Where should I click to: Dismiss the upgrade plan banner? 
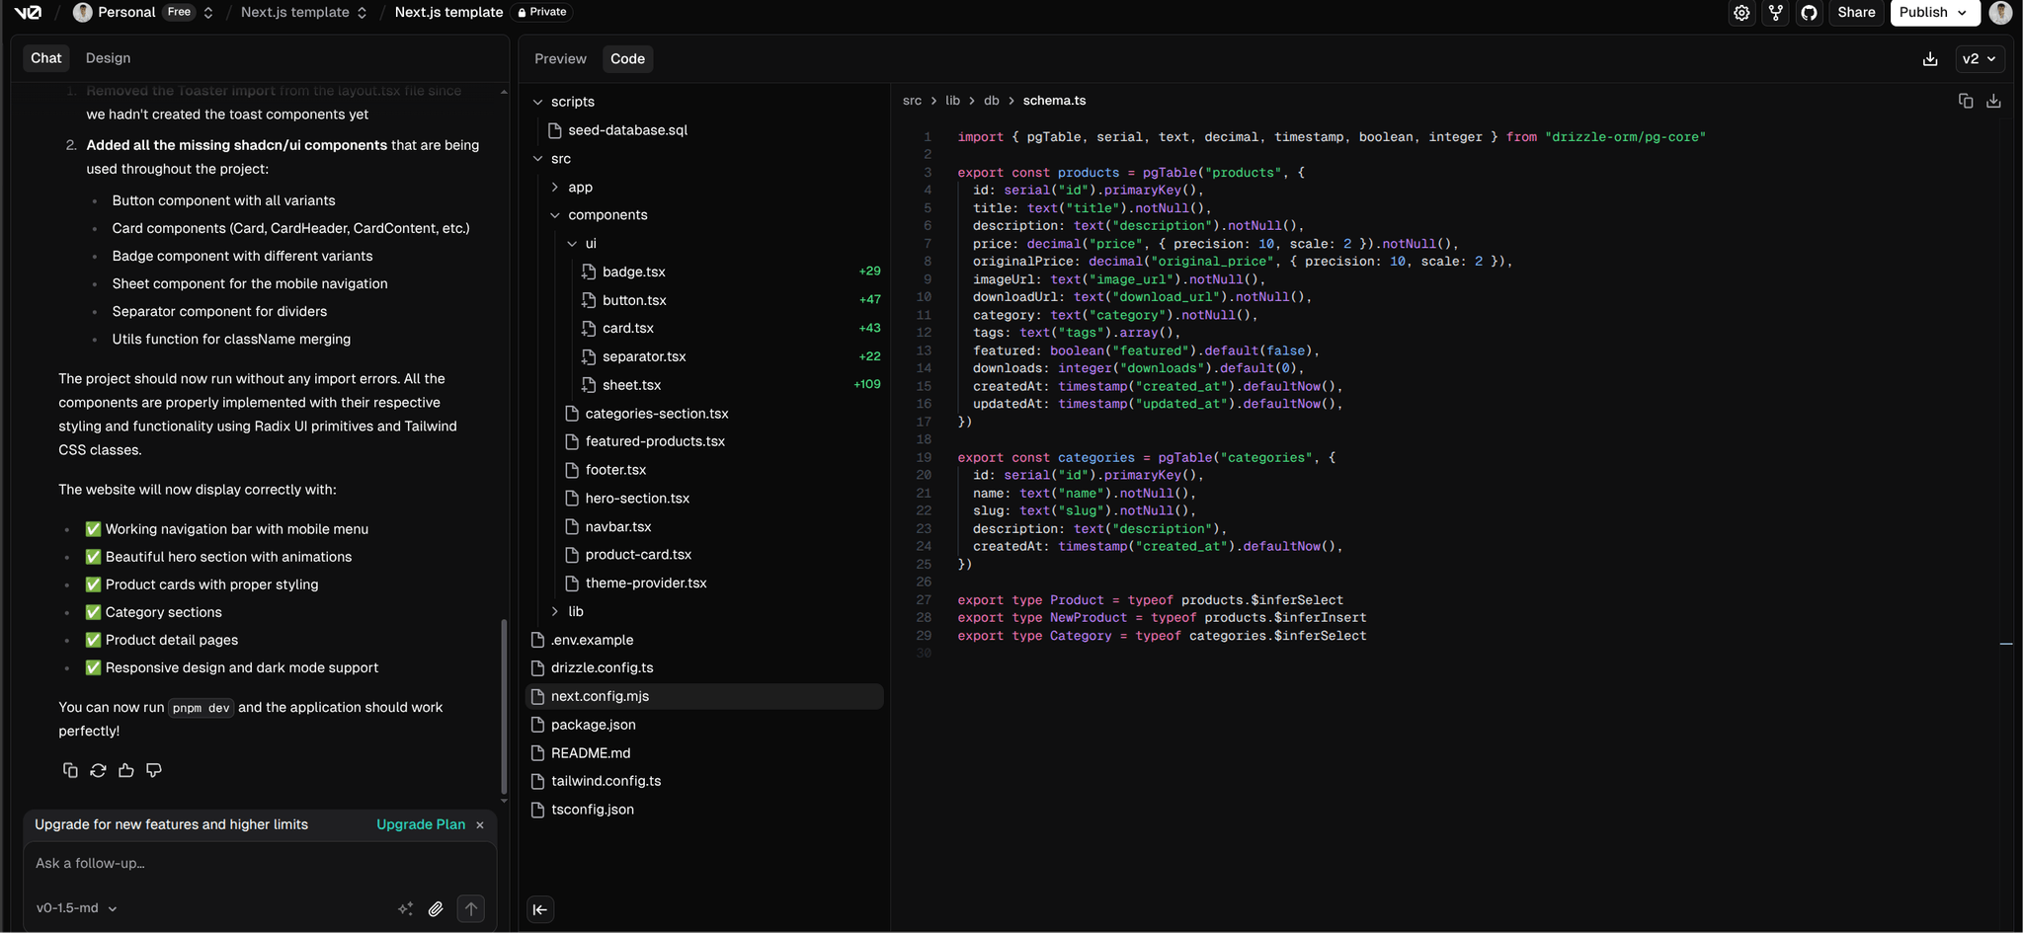point(480,824)
